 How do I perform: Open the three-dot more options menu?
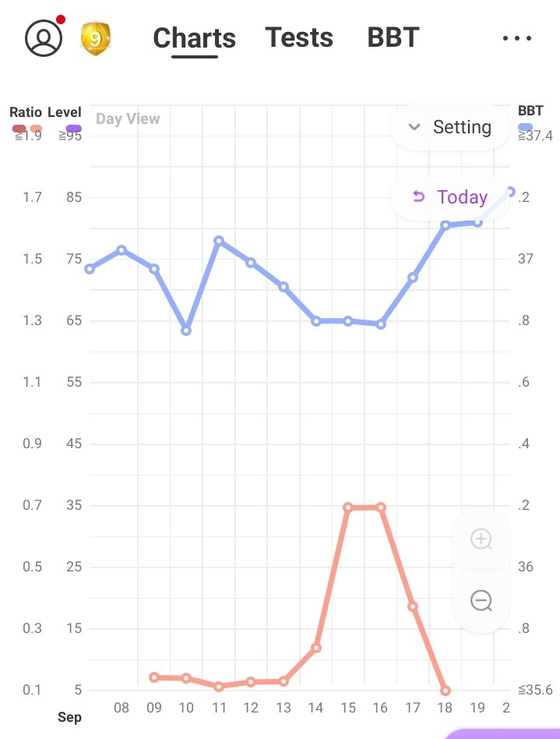pos(517,38)
